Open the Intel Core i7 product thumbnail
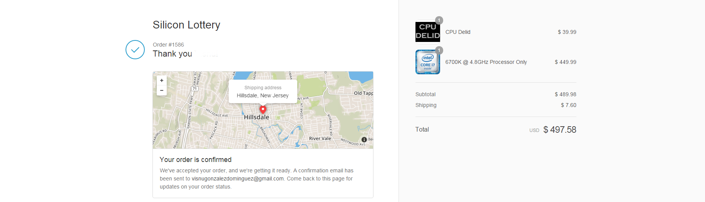Screen dimensions: 705x202 pos(428,62)
